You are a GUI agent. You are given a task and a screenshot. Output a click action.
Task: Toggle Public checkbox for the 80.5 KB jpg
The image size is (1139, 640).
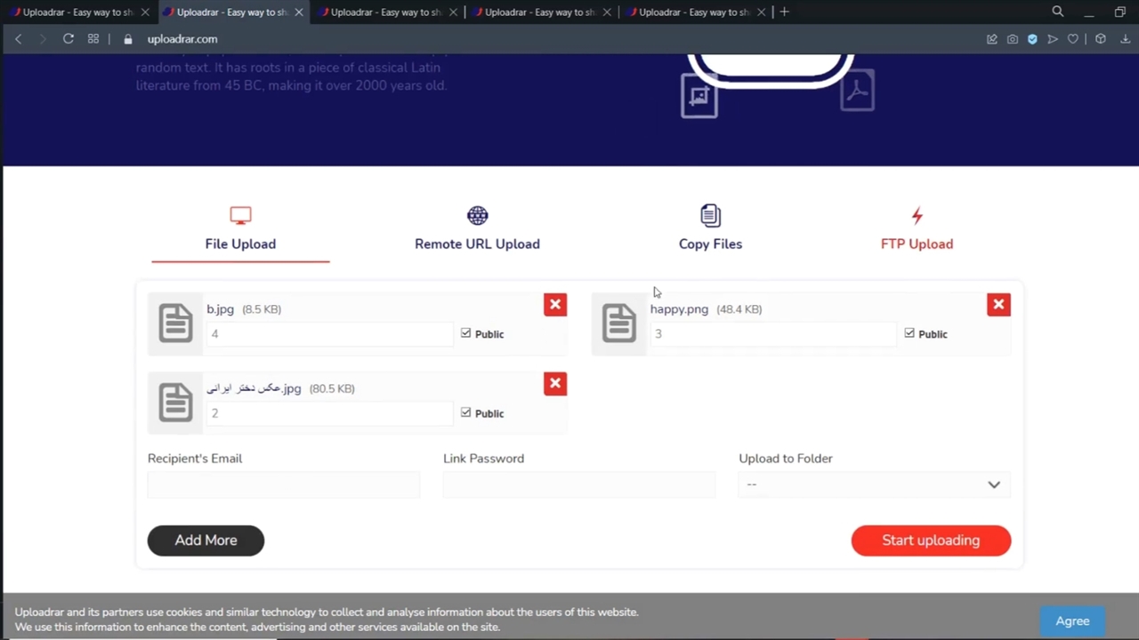pos(465,412)
